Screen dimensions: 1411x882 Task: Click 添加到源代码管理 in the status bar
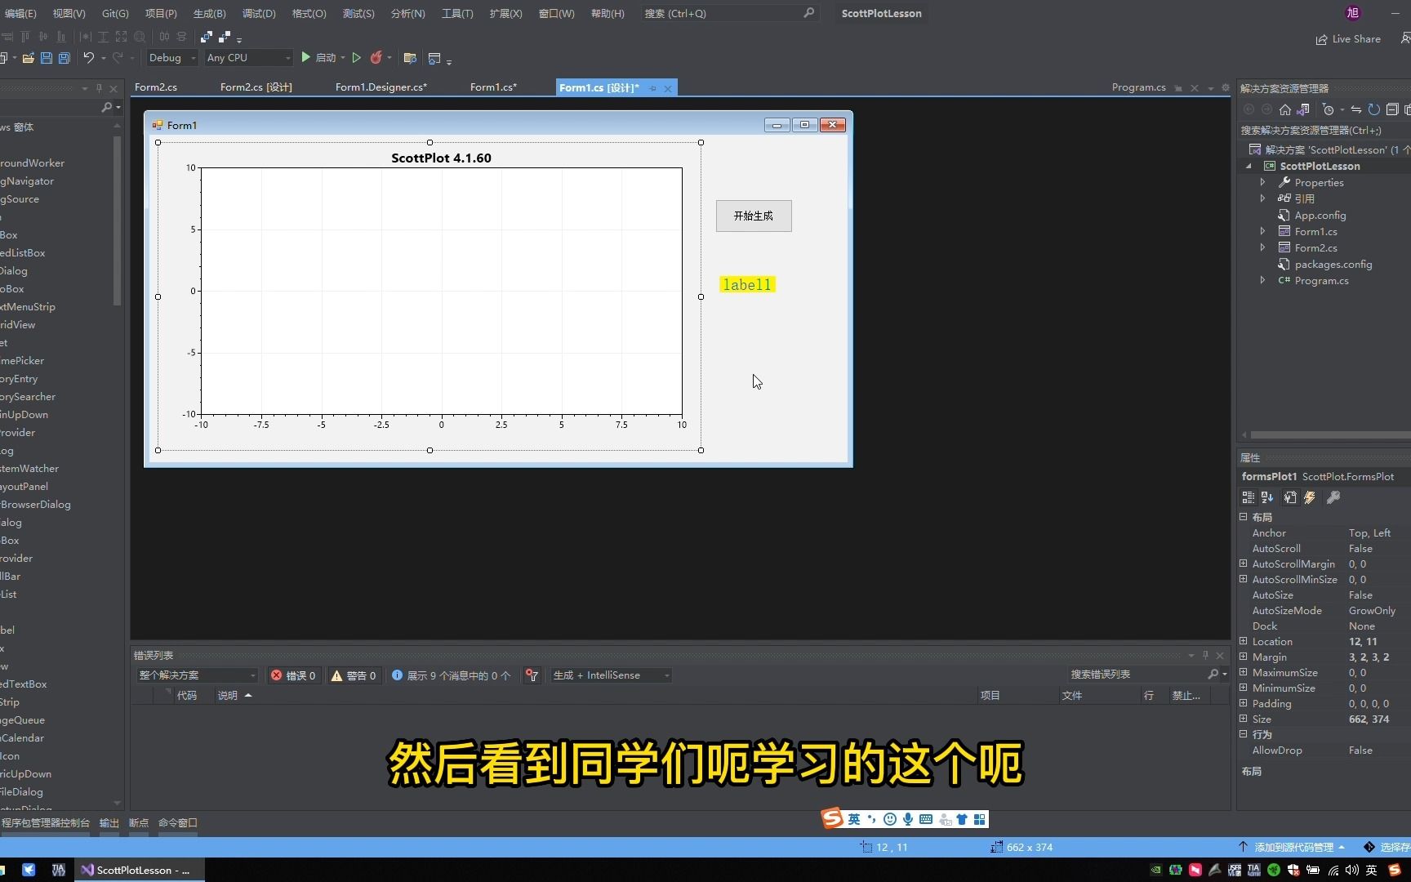(1293, 847)
